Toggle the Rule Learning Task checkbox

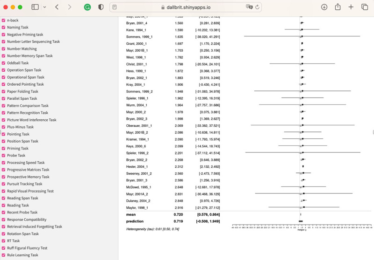pyautogui.click(x=3, y=255)
